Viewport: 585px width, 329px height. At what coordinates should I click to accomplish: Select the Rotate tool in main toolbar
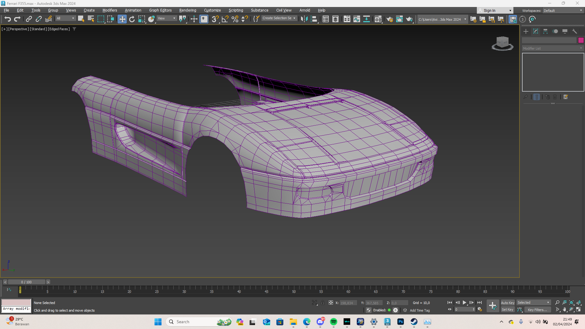[132, 19]
